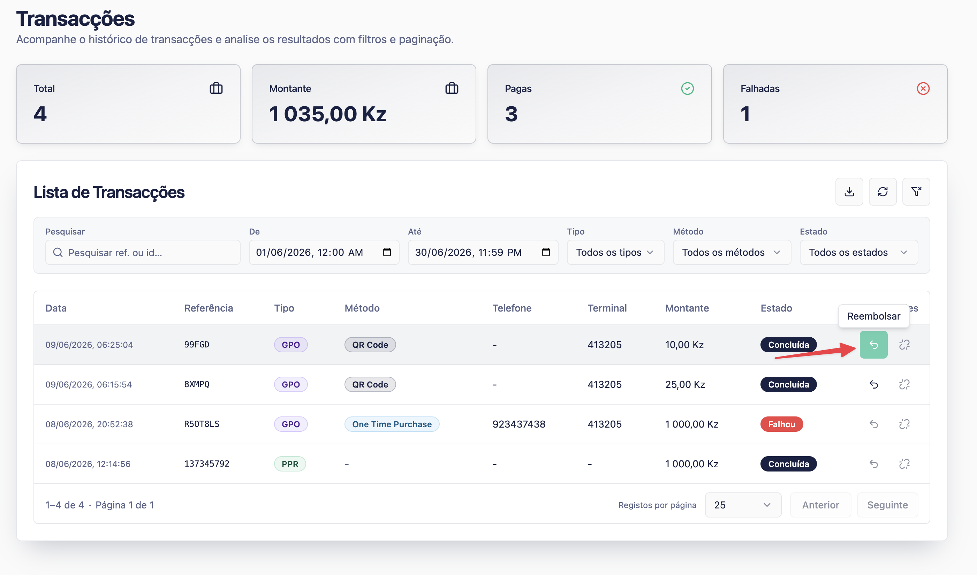Focus the Pesquisar ref. ou id search field
Image resolution: width=977 pixels, height=575 pixels.
pos(143,252)
